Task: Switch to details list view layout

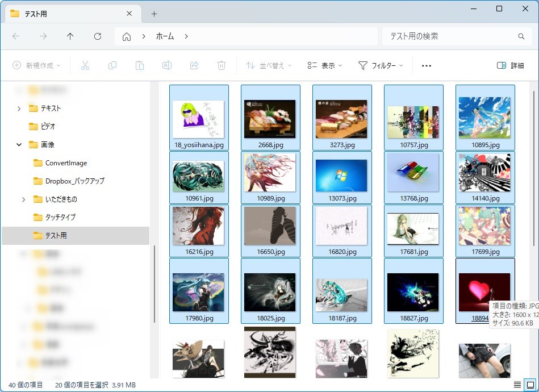Action: tap(517, 385)
